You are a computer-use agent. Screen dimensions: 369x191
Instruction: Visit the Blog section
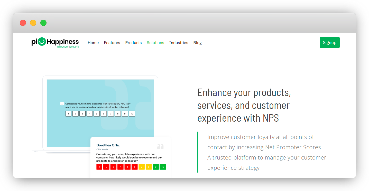point(197,43)
